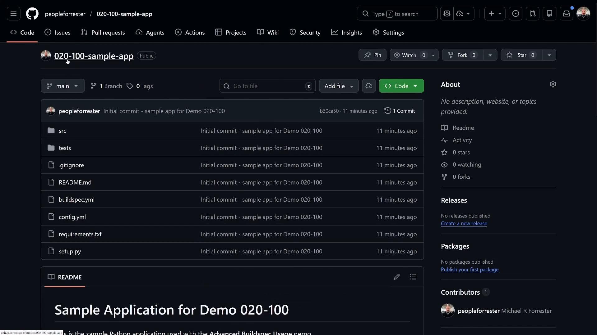Switch to the Issues tab
This screenshot has width=597, height=335.
tap(58, 33)
